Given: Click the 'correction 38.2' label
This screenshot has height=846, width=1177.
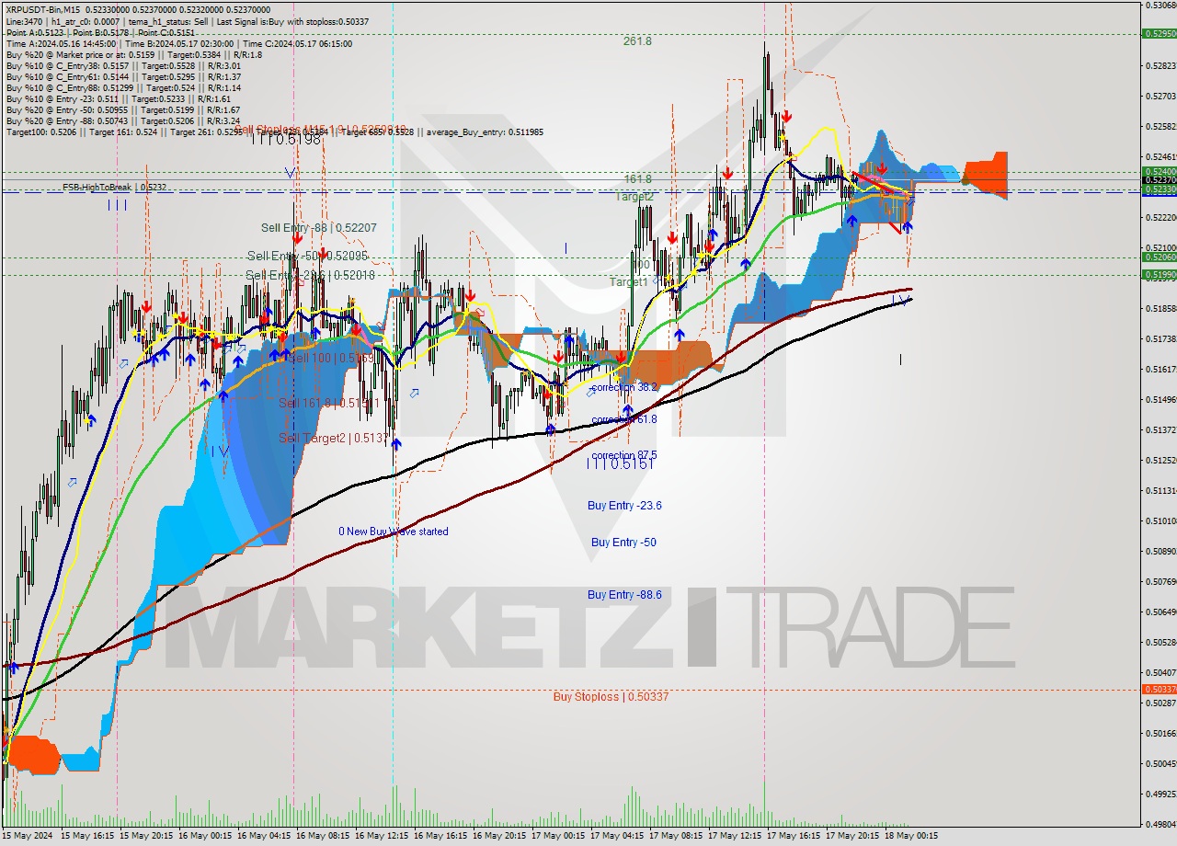Looking at the screenshot, I should (x=625, y=388).
